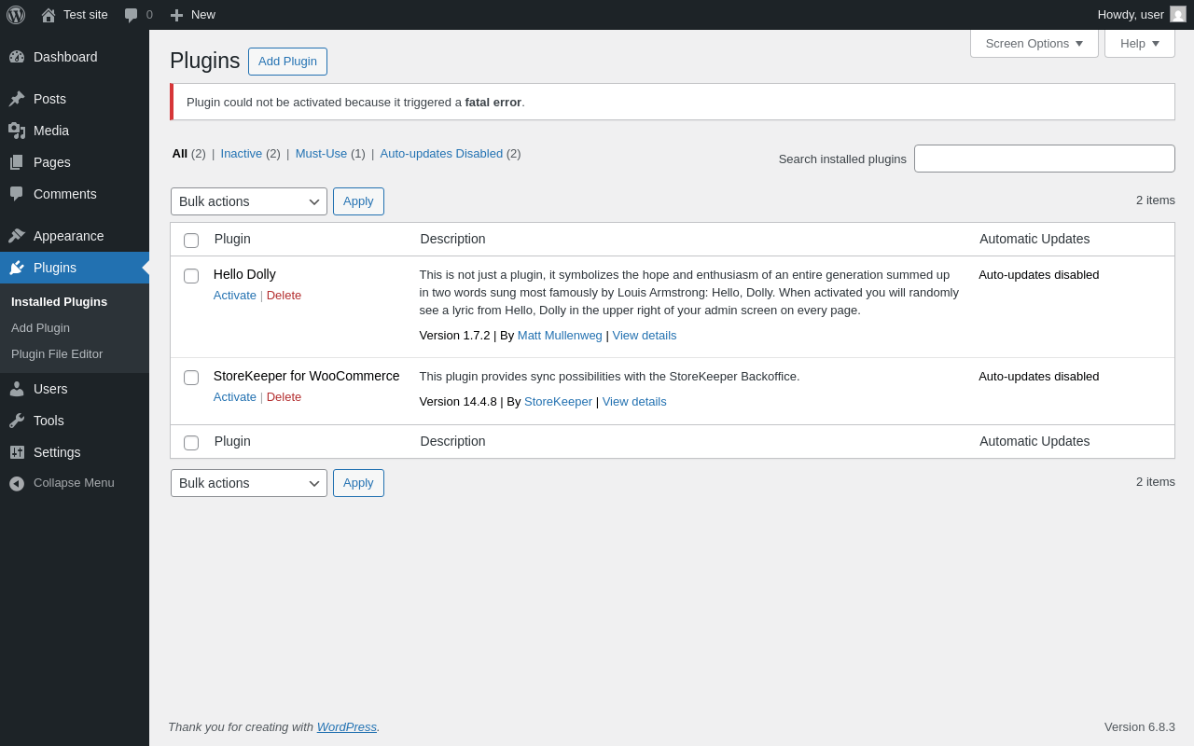Image resolution: width=1194 pixels, height=746 pixels.
Task: Click the Tools wrench icon
Action: coord(17,421)
